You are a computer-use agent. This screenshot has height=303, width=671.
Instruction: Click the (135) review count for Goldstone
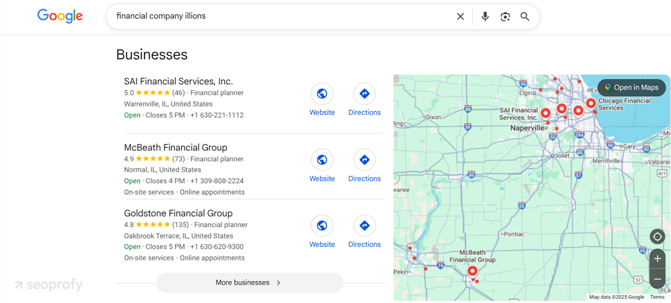coord(180,225)
